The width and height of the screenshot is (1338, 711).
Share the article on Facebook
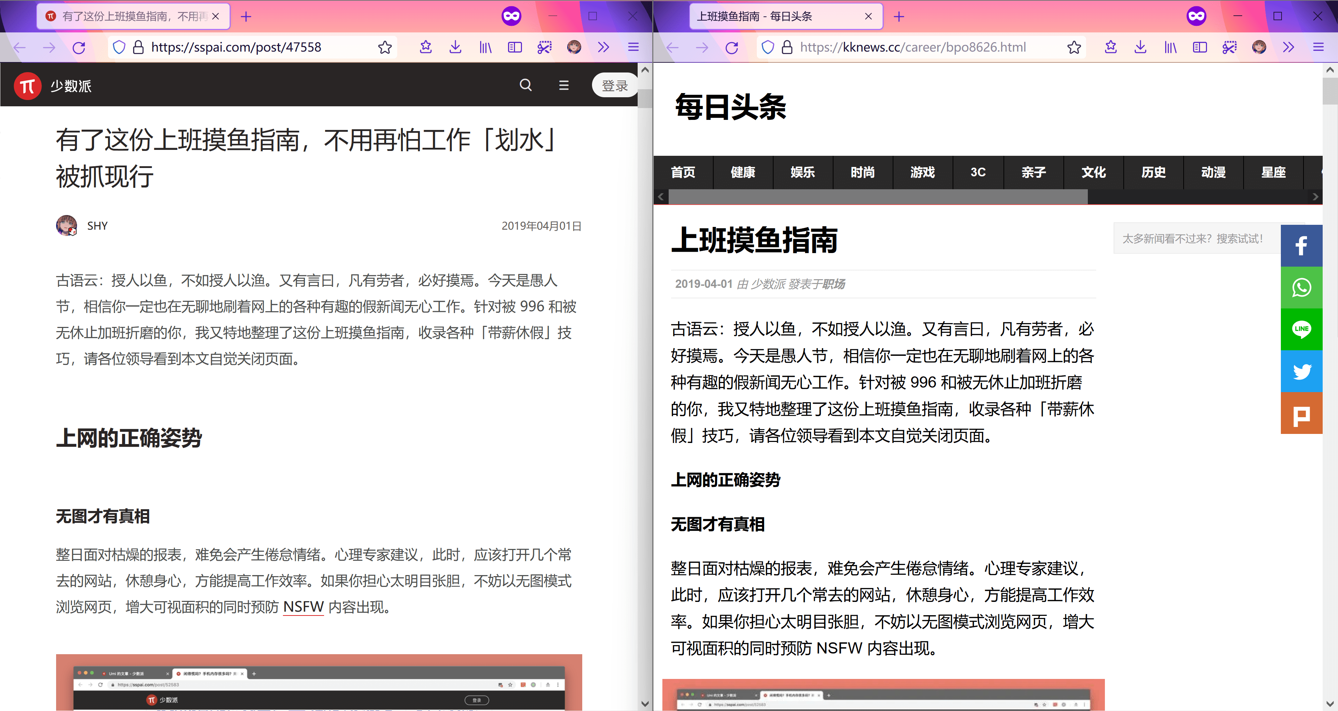pos(1301,246)
